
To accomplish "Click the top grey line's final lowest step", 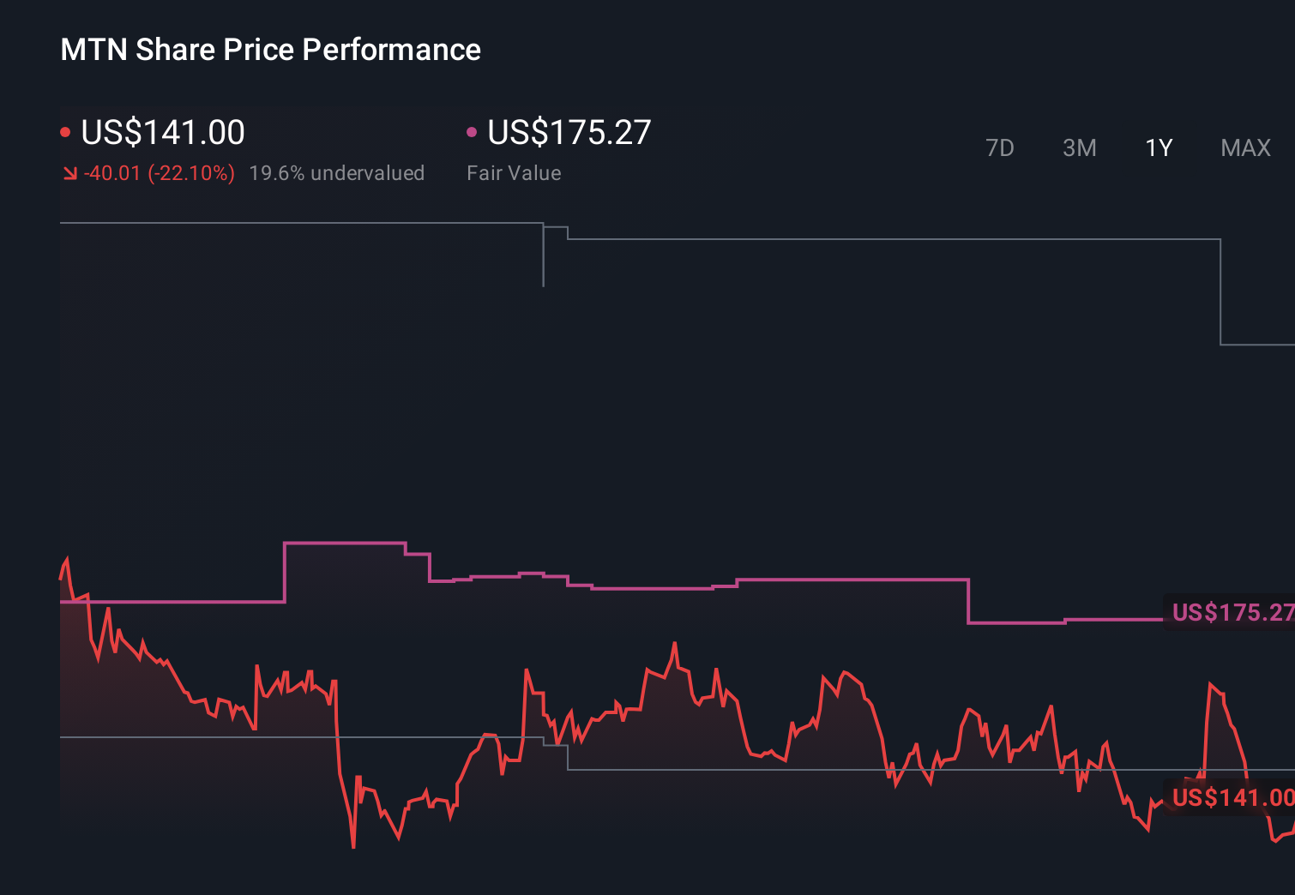I will coord(1256,345).
